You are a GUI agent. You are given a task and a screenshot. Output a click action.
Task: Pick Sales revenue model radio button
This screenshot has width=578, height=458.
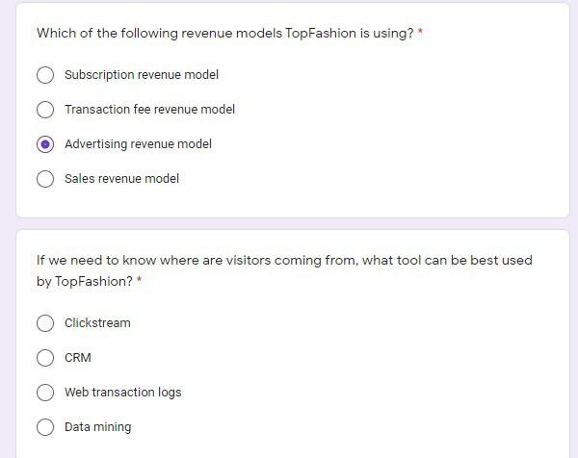pyautogui.click(x=45, y=179)
